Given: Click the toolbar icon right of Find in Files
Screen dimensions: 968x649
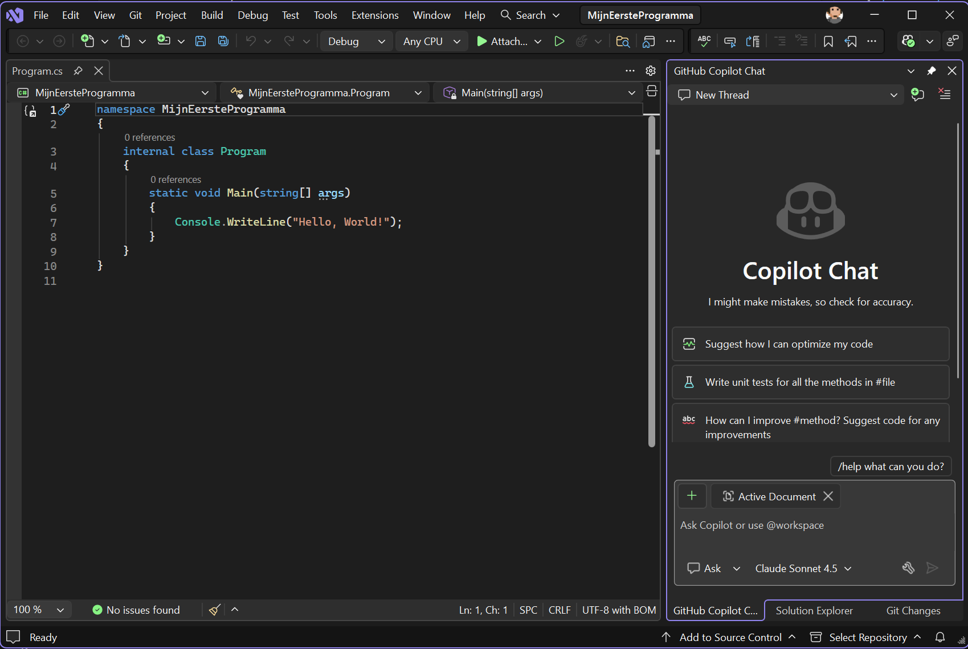Looking at the screenshot, I should pos(649,41).
